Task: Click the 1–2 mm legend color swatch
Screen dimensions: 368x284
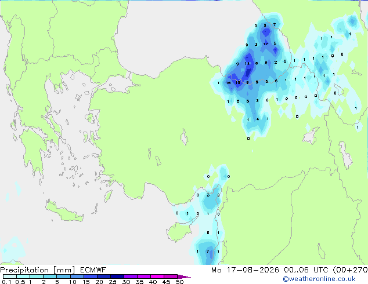Action: point(37,276)
